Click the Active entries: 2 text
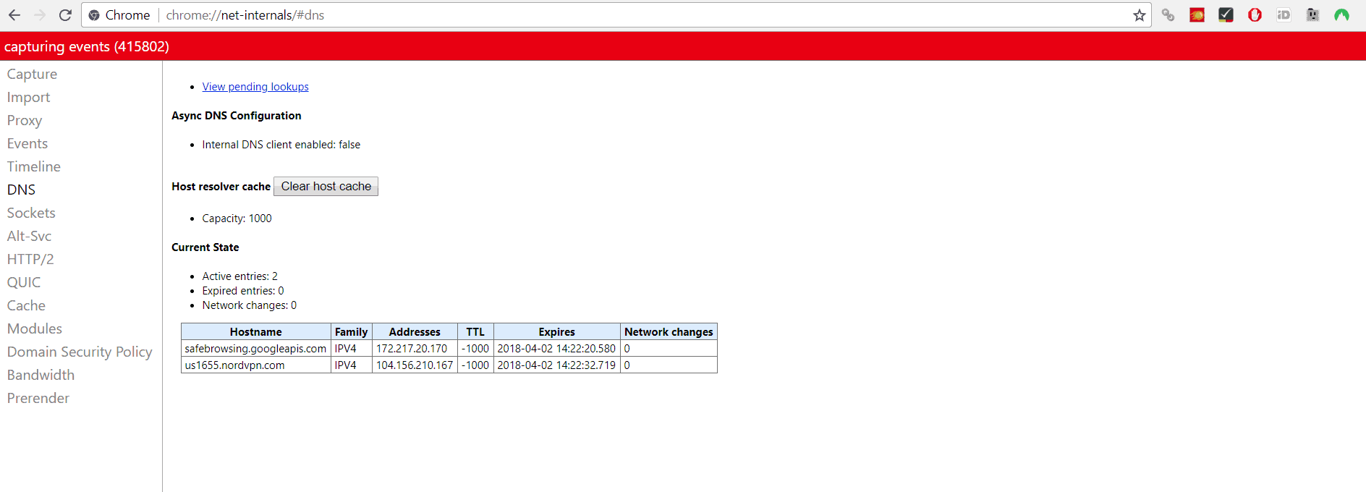 240,276
